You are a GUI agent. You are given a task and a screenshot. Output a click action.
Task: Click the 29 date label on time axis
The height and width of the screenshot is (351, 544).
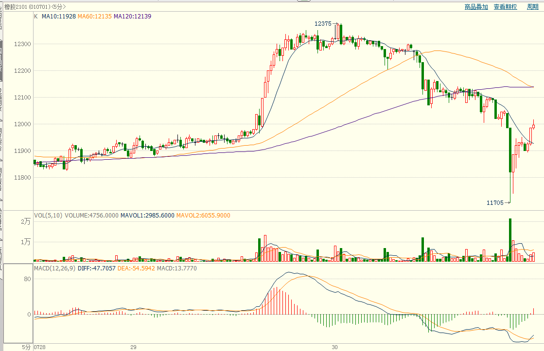coord(134,347)
